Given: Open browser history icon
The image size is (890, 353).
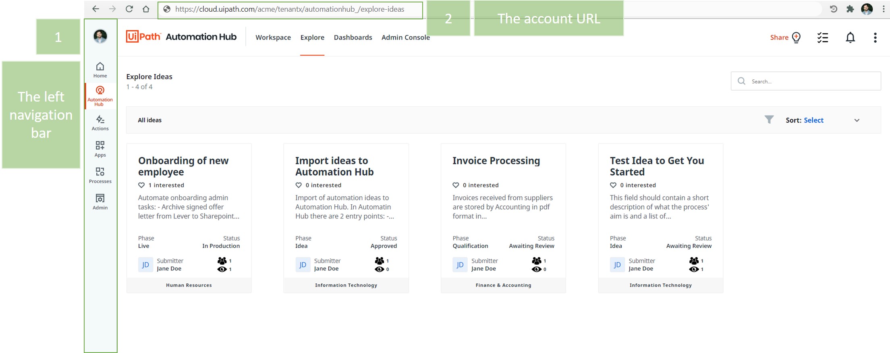Looking at the screenshot, I should coord(834,9).
